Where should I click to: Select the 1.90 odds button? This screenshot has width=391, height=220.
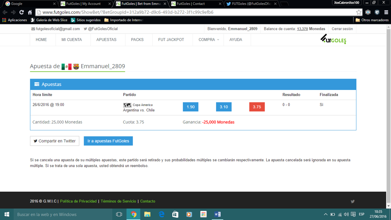[191, 107]
